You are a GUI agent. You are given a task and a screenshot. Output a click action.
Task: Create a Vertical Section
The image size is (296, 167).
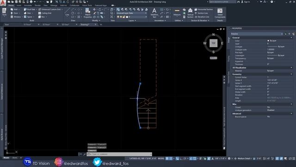click(x=190, y=13)
